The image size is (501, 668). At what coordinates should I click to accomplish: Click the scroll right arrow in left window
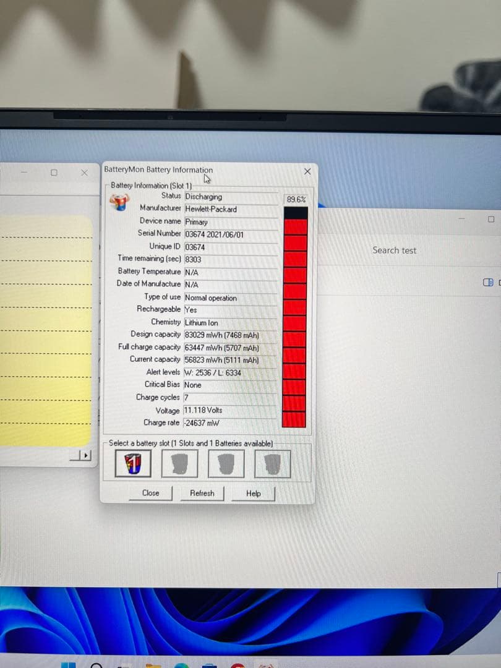coord(85,455)
